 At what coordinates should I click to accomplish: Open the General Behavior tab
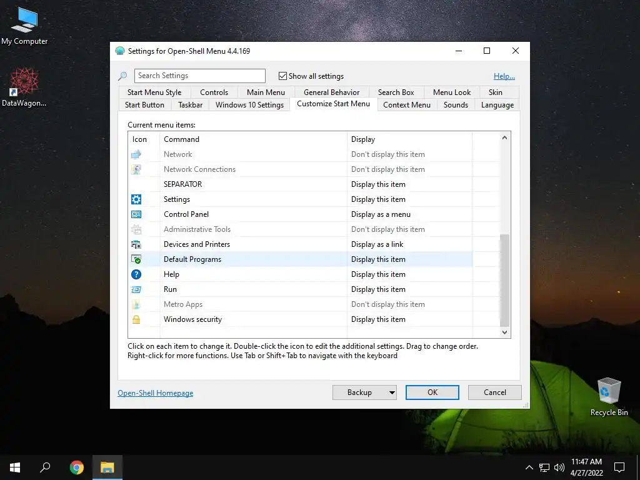(331, 92)
